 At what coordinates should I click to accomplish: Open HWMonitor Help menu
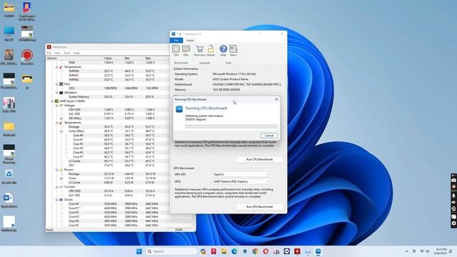76,53
